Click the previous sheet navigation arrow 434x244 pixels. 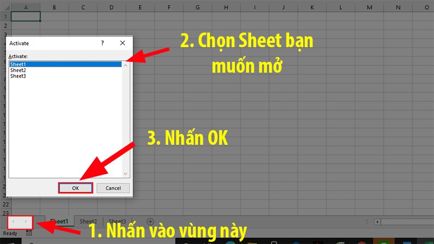[13, 221]
